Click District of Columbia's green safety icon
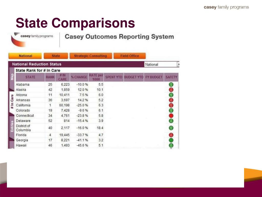The width and height of the screenshot is (262, 197). coord(171,128)
